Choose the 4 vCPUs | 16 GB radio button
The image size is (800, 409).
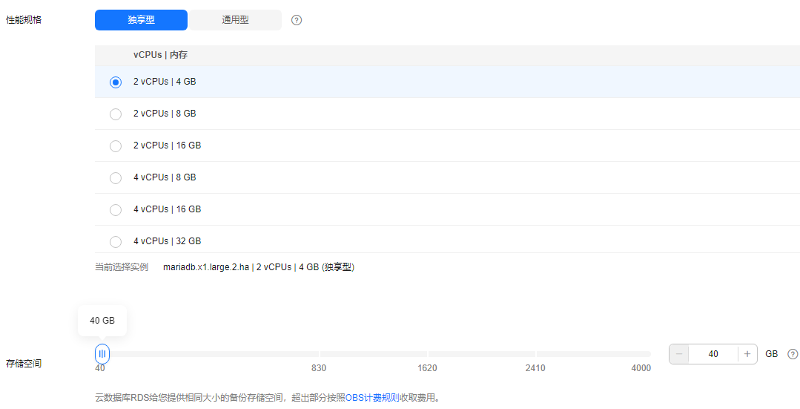pyautogui.click(x=116, y=209)
